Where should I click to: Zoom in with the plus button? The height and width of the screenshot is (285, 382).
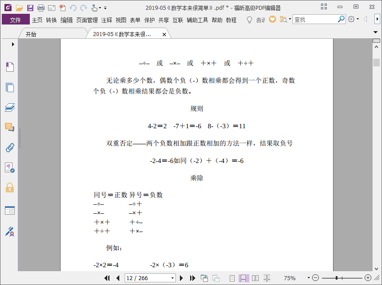(x=368, y=278)
